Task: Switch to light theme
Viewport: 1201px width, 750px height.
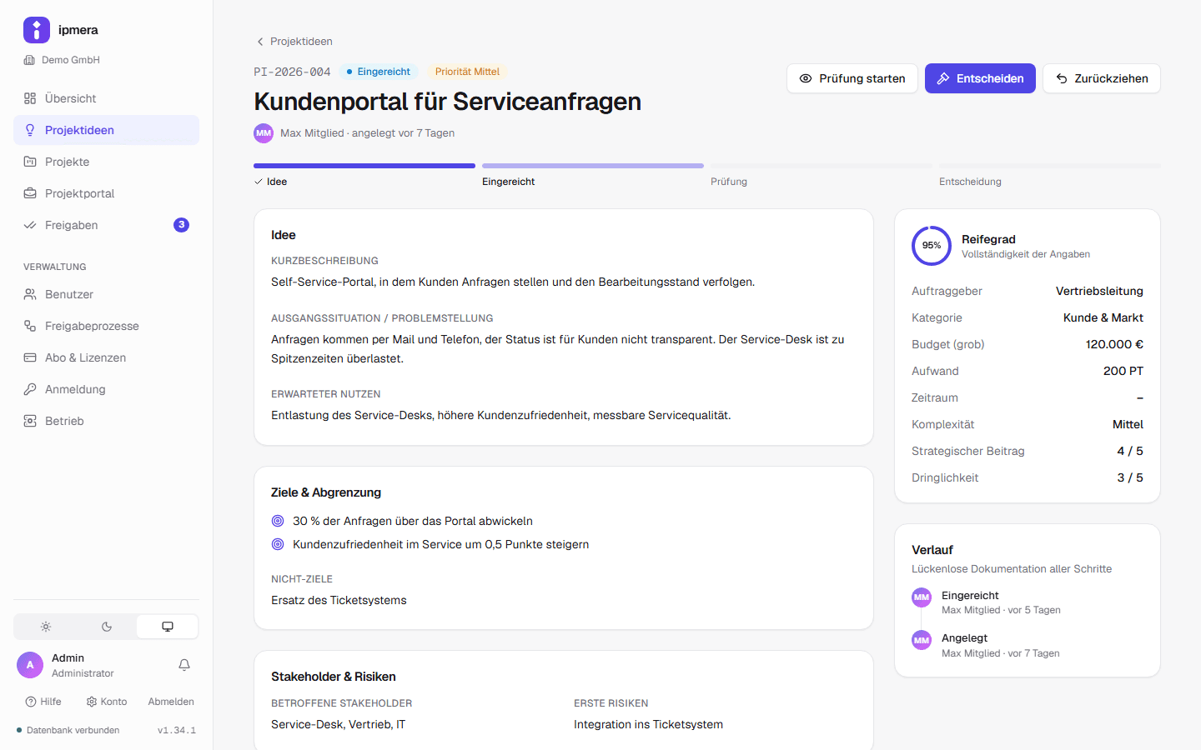Action: click(x=46, y=627)
